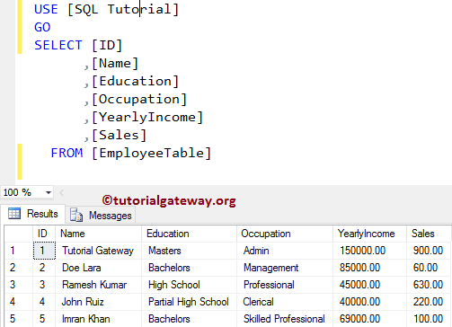Click the SELECT keyword in the query
Screen dimensions: 452x327
point(58,45)
